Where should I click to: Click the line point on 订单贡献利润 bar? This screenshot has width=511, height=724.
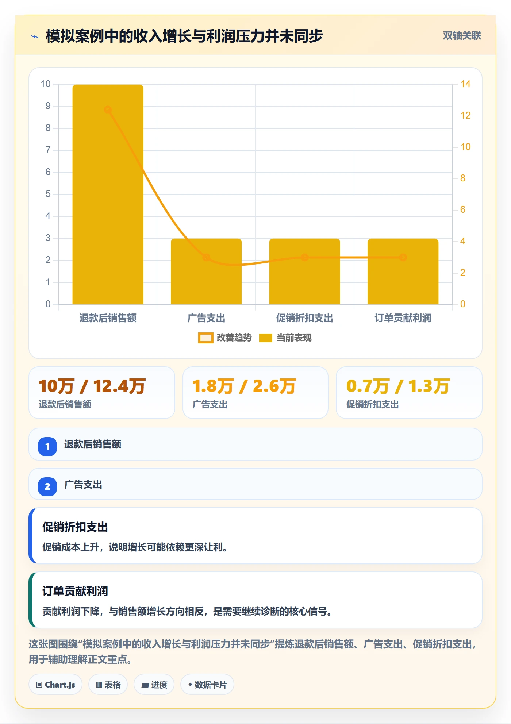click(x=403, y=258)
